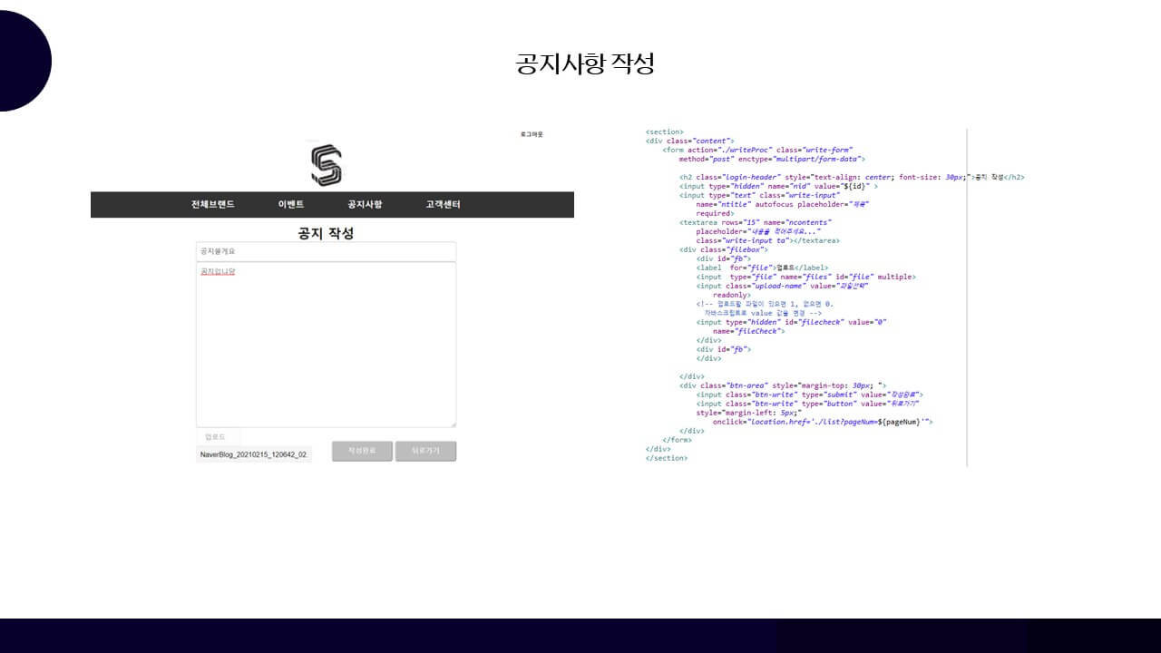Click the S-shaped site logo
Viewport: 1161px width, 653px height.
tap(326, 166)
